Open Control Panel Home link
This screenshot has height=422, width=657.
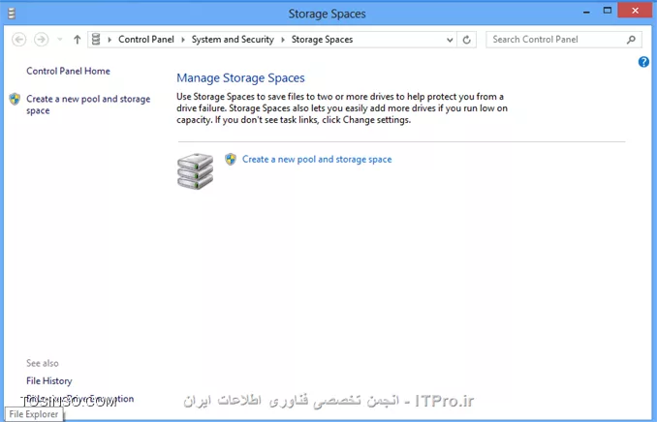[68, 71]
